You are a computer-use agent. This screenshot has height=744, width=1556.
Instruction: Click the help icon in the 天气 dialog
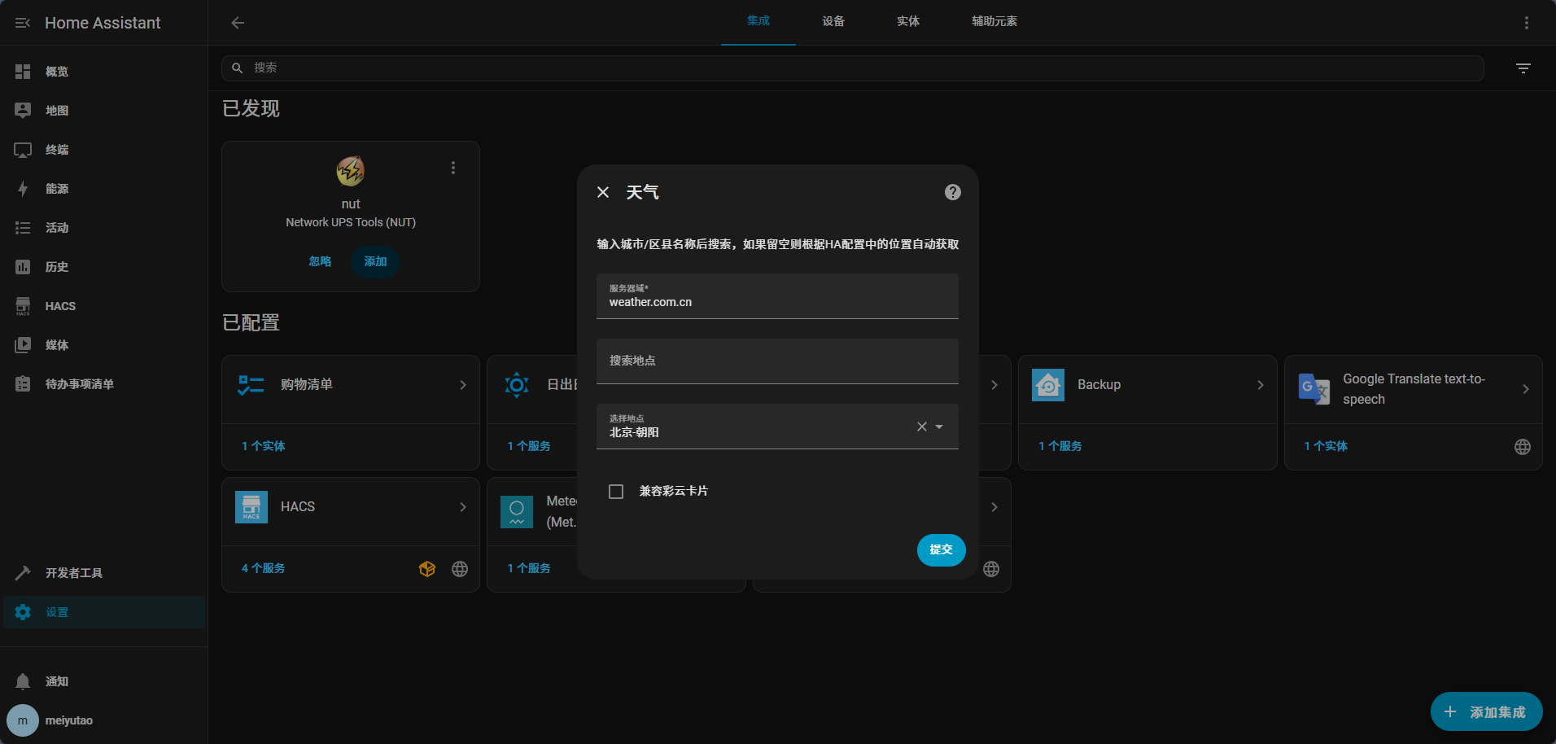pyautogui.click(x=952, y=192)
